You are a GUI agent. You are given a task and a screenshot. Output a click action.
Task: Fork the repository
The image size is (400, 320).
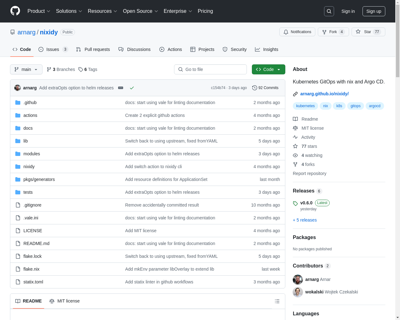333,32
